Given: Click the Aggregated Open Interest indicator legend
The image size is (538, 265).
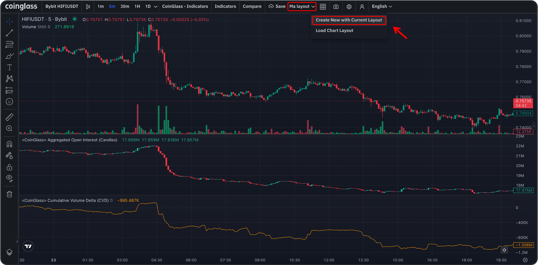Looking at the screenshot, I should 69,140.
